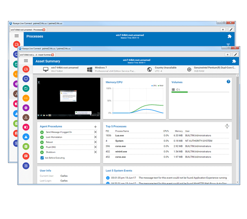247x219 pixels.
Task: Click puzzle piece icon in Asset Summary header
Action: [234, 61]
